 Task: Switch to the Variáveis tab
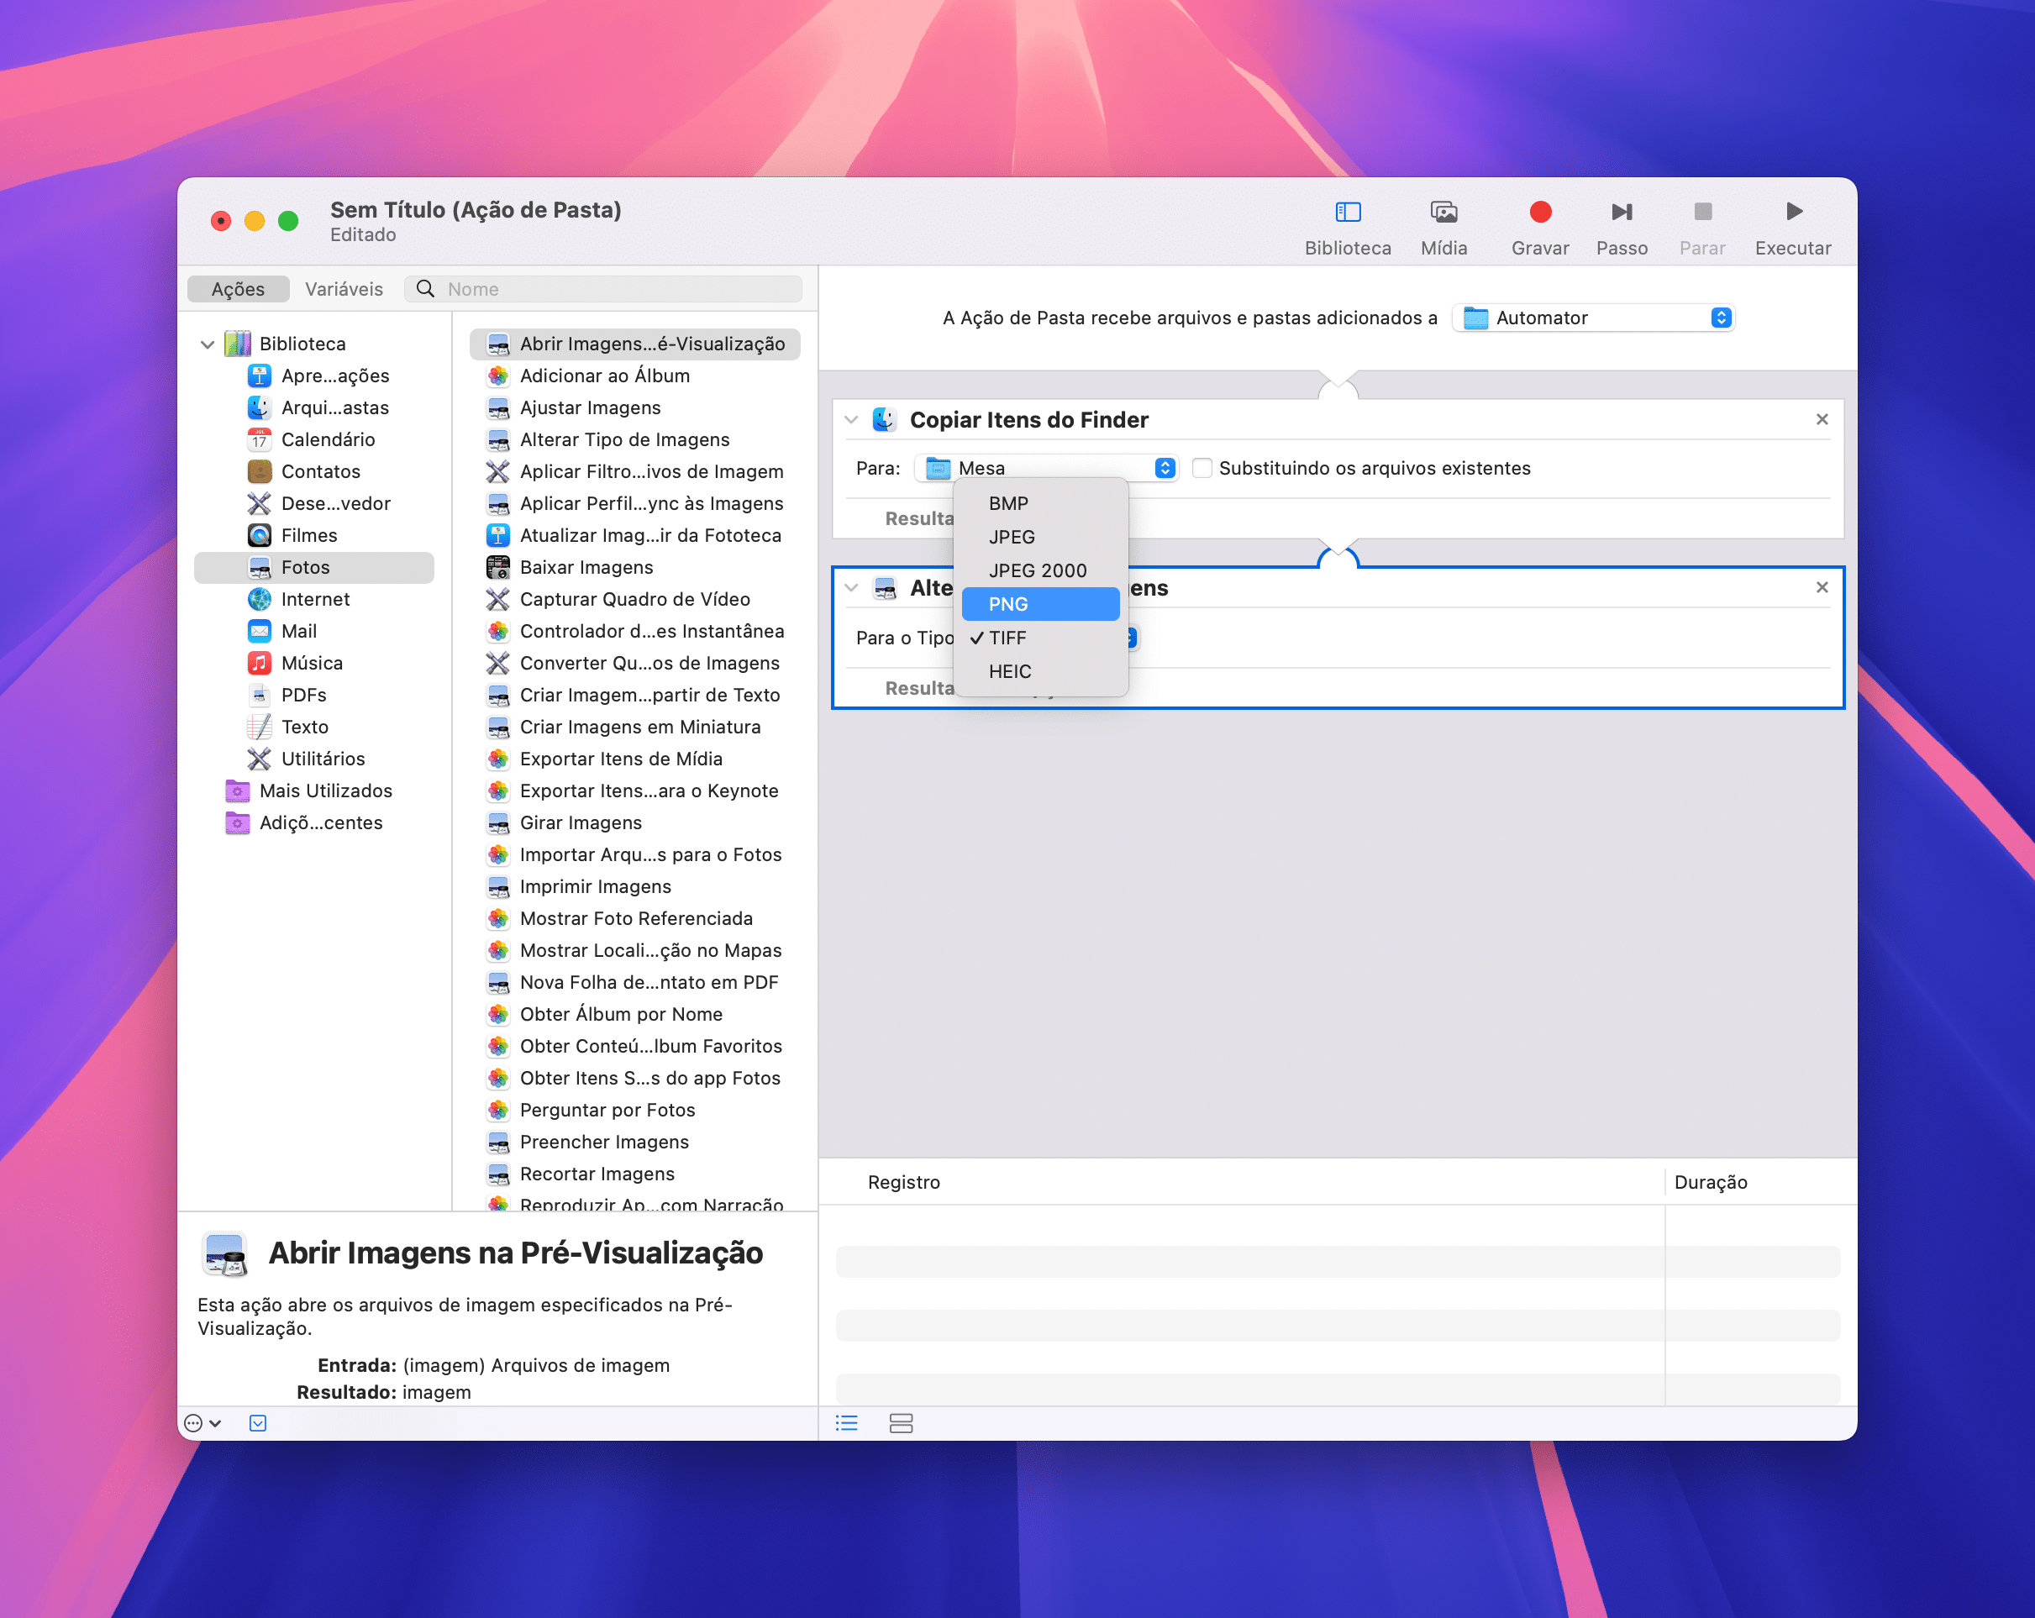coord(344,290)
